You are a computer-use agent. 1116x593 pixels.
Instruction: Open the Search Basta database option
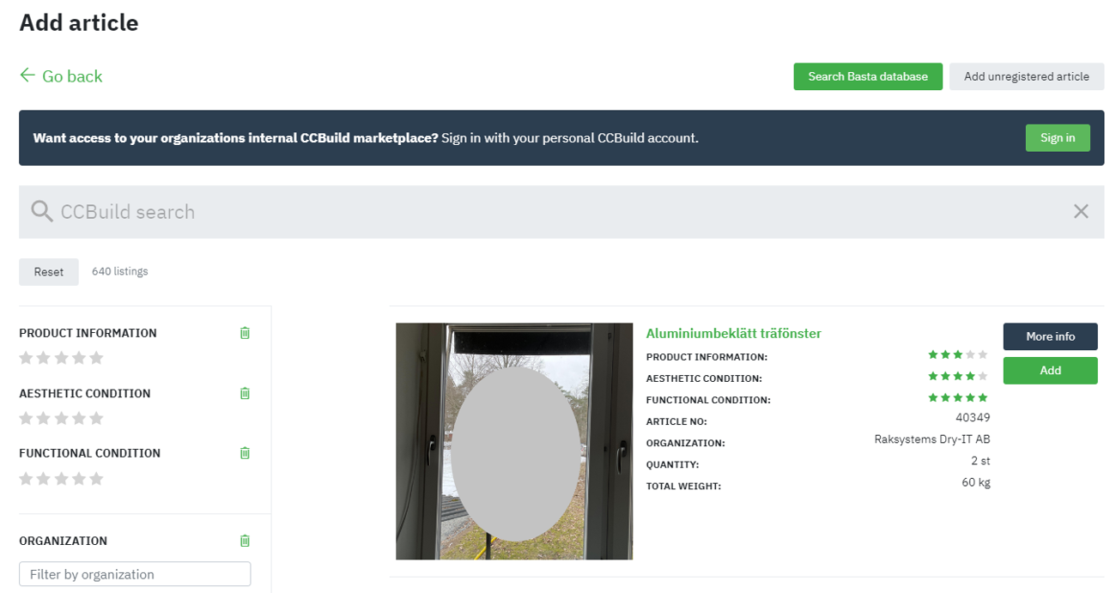click(868, 76)
